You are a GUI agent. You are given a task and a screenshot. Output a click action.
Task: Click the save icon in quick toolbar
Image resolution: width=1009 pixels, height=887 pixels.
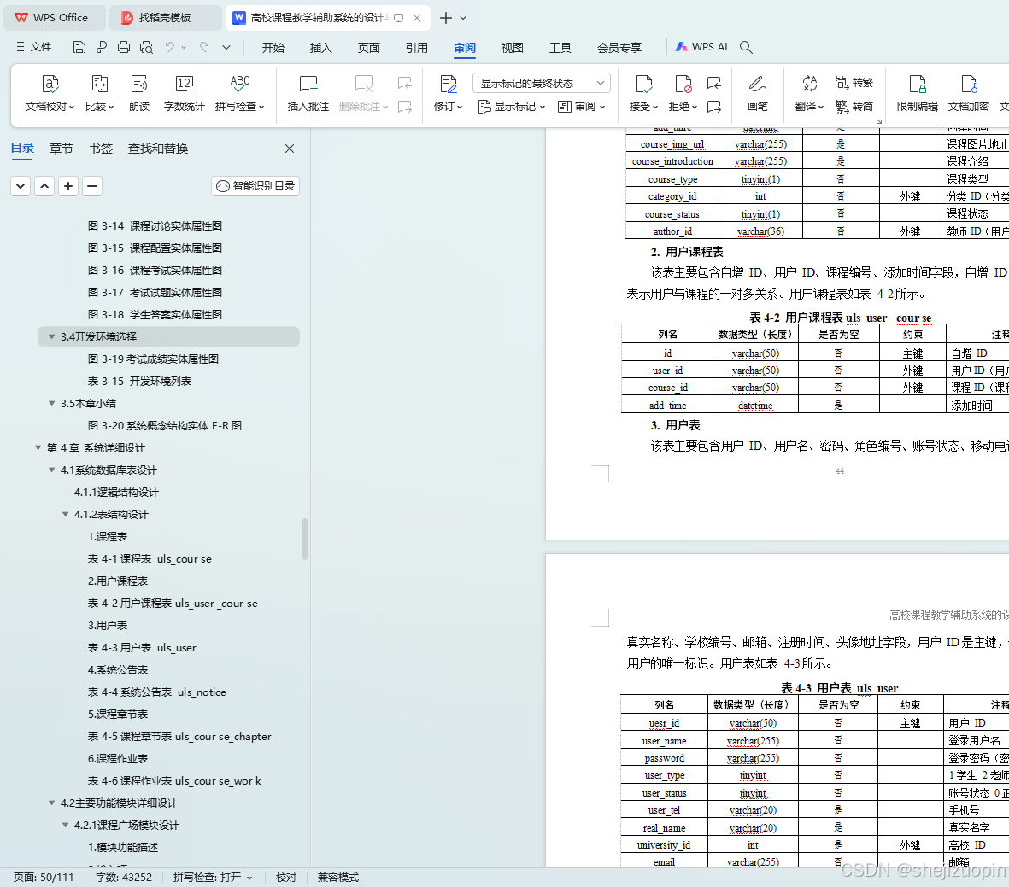point(79,47)
